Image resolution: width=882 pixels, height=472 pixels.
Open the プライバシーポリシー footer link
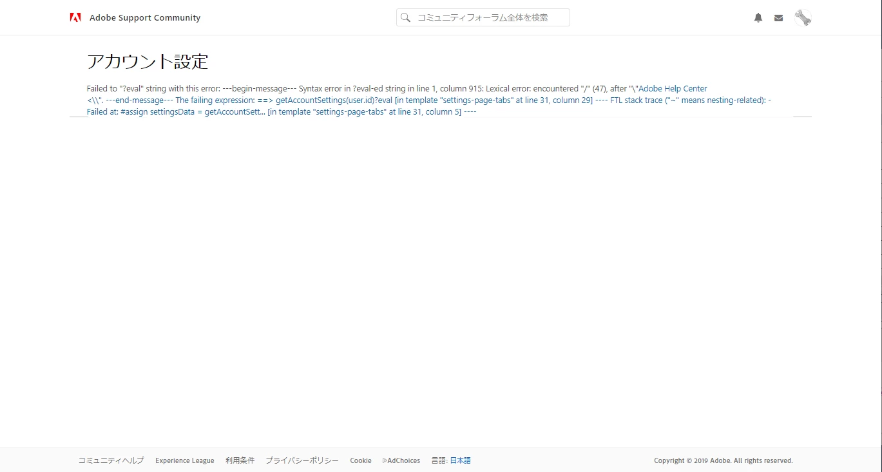coord(302,460)
